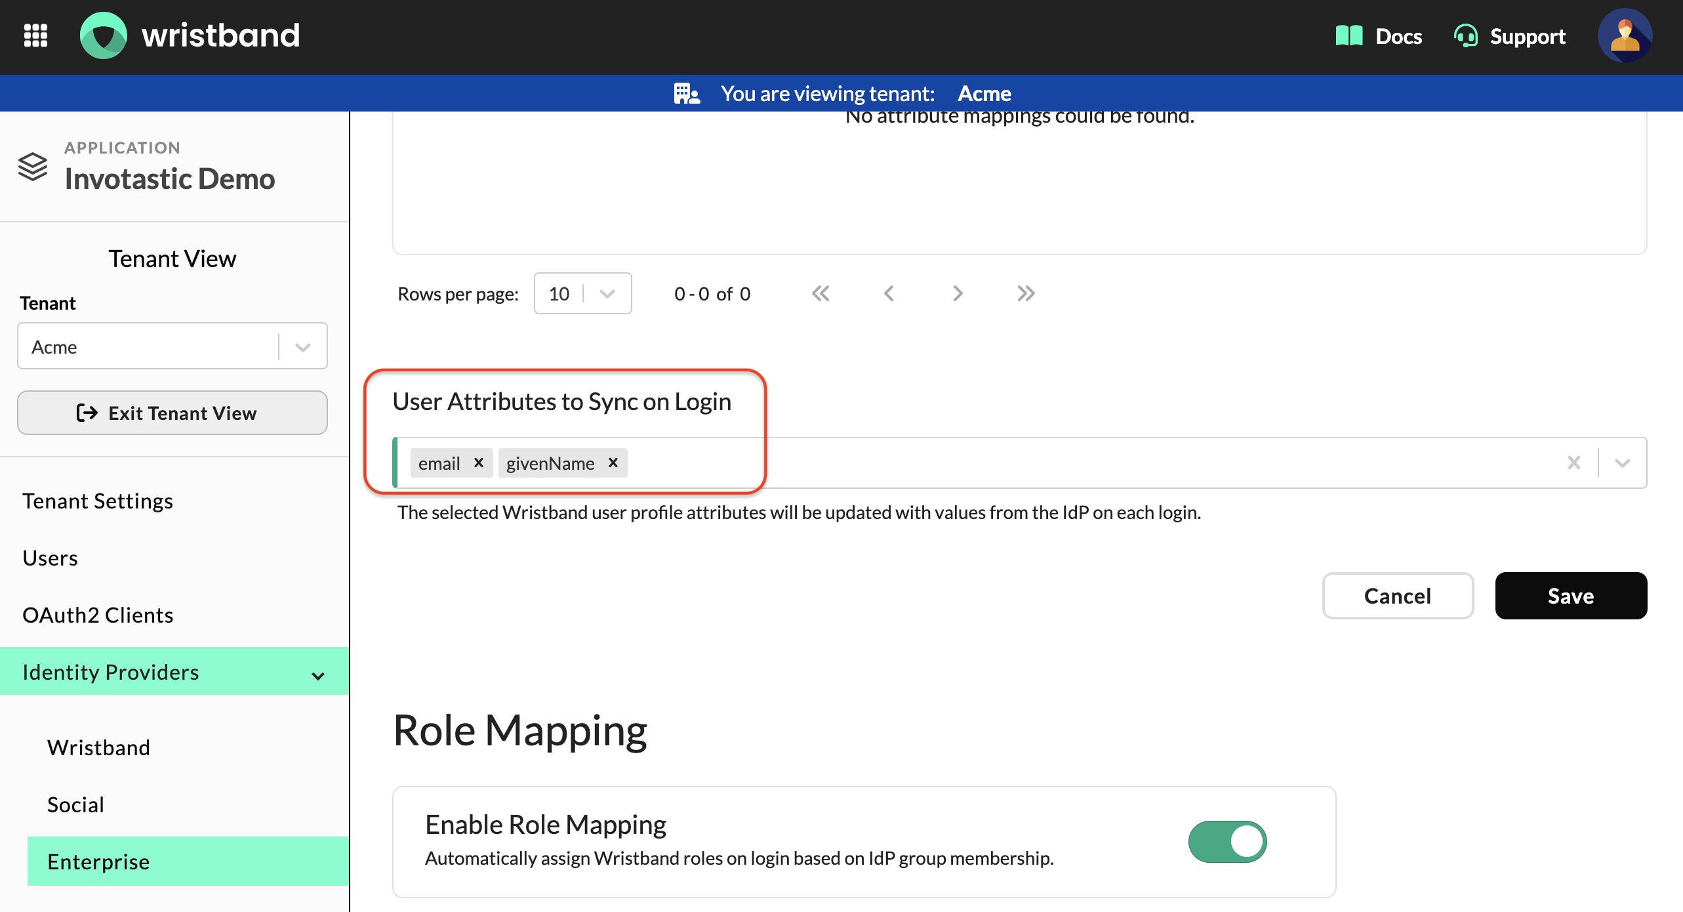Open Users in sidebar
This screenshot has height=912, width=1683.
[x=50, y=558]
